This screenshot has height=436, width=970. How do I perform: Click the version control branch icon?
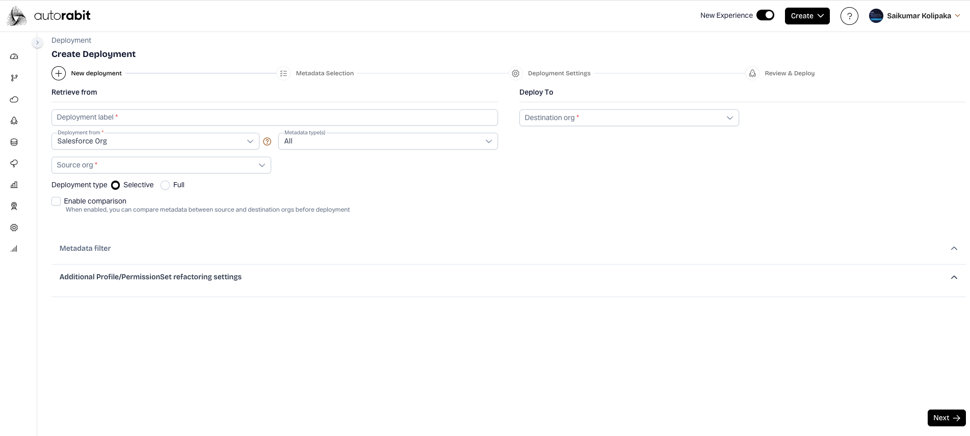pyautogui.click(x=14, y=78)
